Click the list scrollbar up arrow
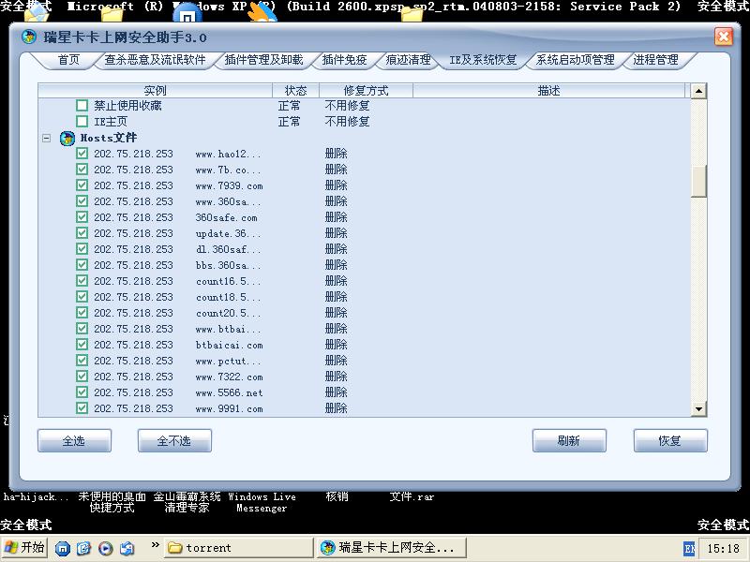This screenshot has width=750, height=562. point(698,91)
